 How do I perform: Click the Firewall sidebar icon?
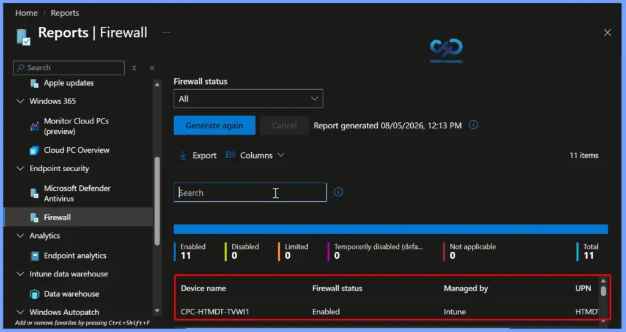coord(35,217)
